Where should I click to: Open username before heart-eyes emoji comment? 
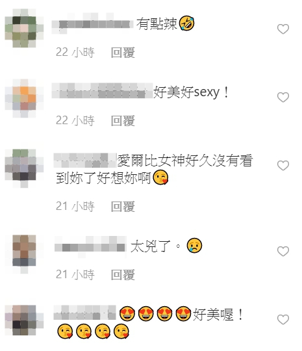(85, 313)
